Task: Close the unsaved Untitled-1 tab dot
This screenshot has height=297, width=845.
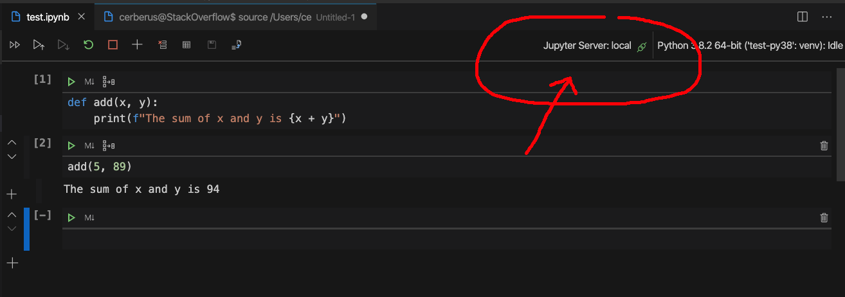Action: (365, 17)
